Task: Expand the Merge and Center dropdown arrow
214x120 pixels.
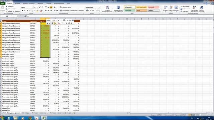Action: click(x=84, y=10)
